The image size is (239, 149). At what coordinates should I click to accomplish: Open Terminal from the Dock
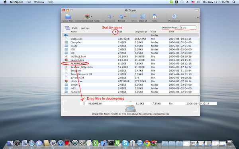point(111,143)
